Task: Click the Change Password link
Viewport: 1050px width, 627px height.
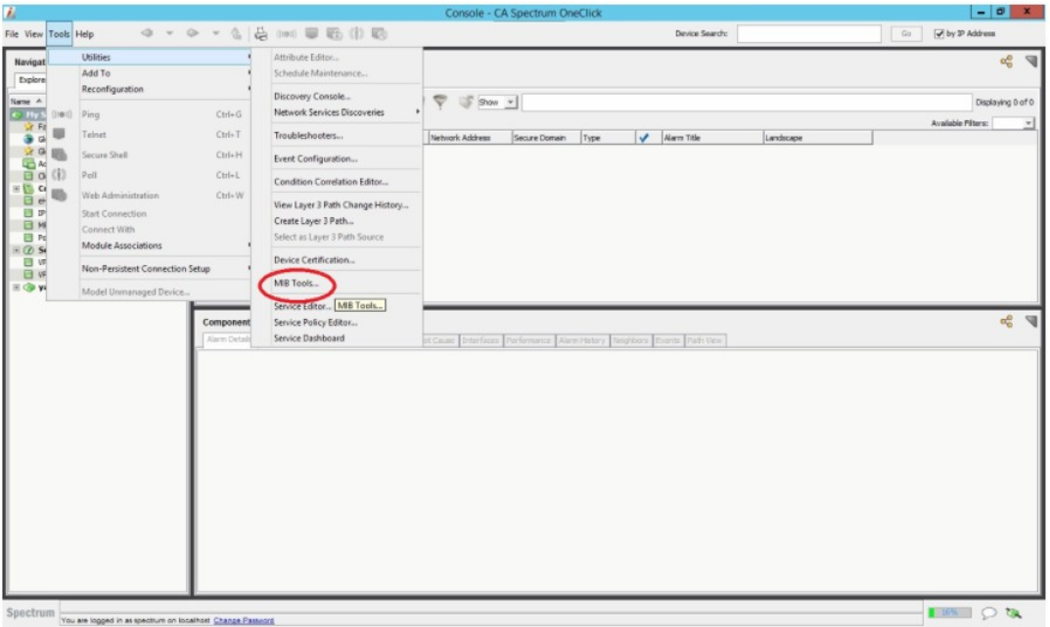Action: pyautogui.click(x=244, y=620)
